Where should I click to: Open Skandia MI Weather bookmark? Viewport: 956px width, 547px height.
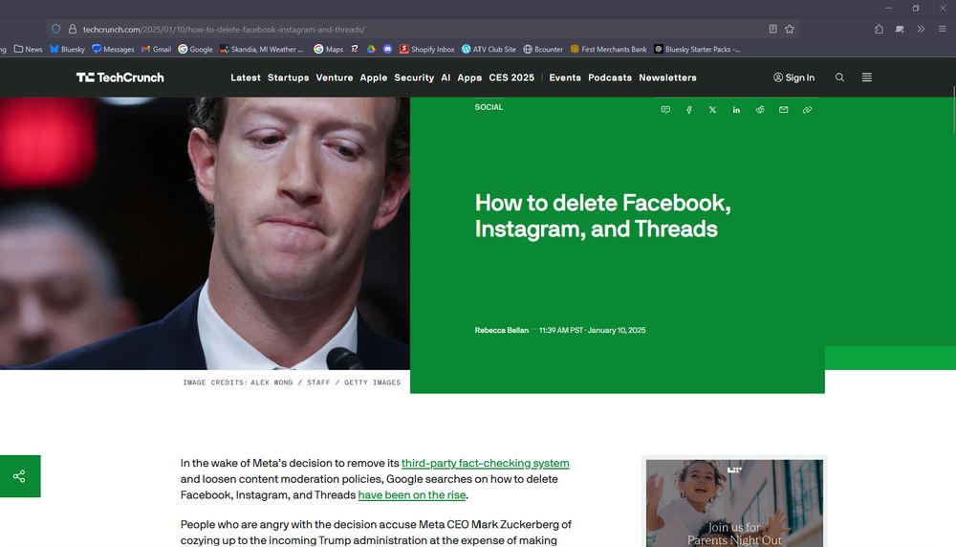(261, 49)
